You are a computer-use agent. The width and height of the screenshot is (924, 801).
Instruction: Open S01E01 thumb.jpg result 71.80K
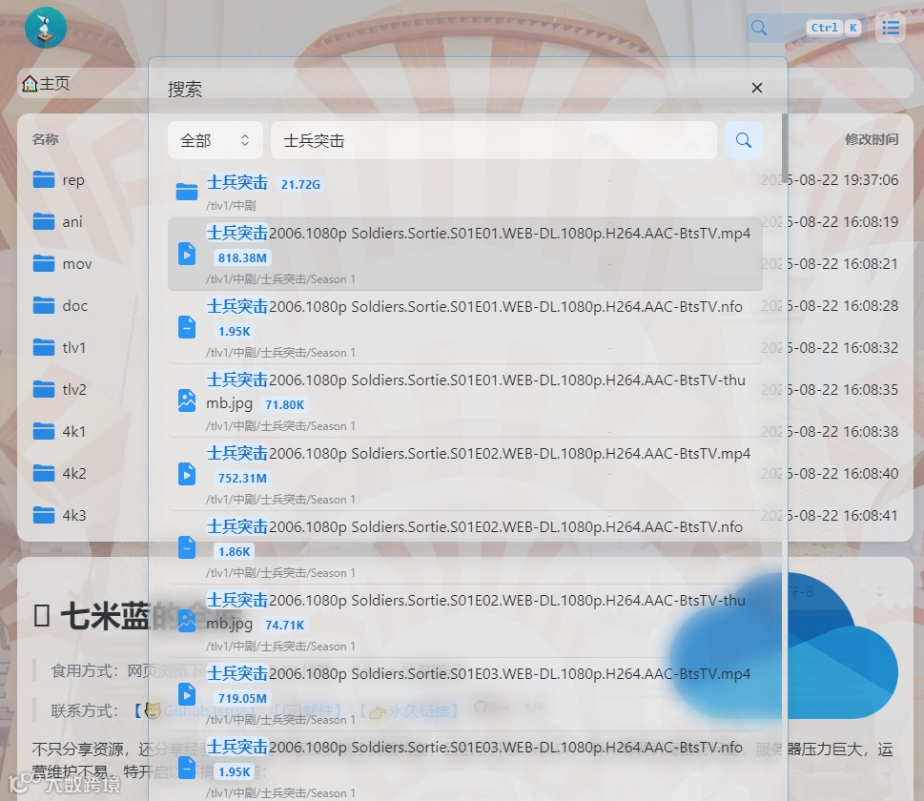465,400
